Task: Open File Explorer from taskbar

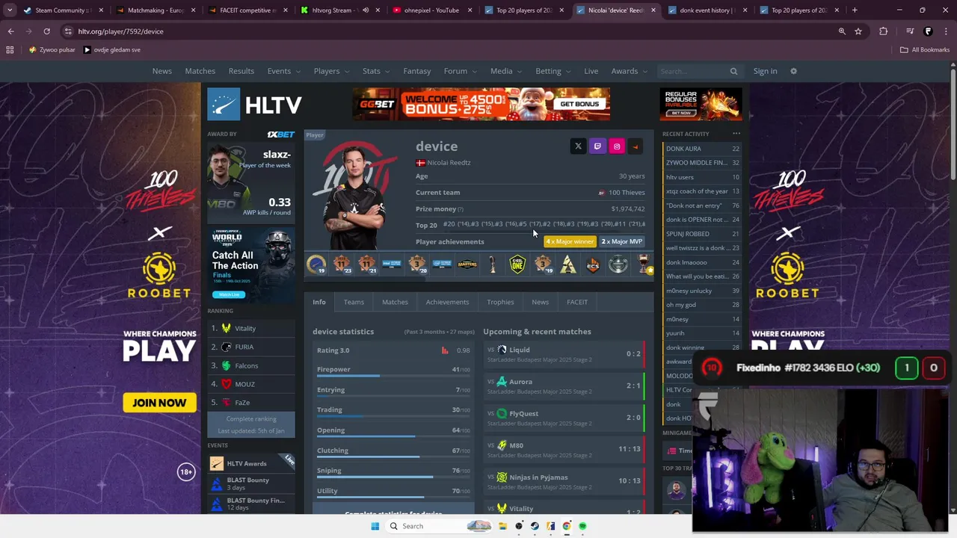Action: coord(502,526)
